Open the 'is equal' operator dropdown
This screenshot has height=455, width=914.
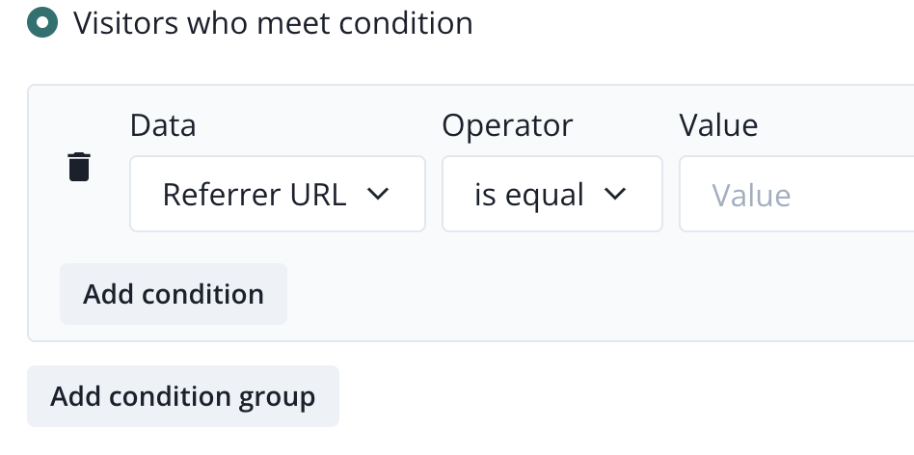click(551, 194)
